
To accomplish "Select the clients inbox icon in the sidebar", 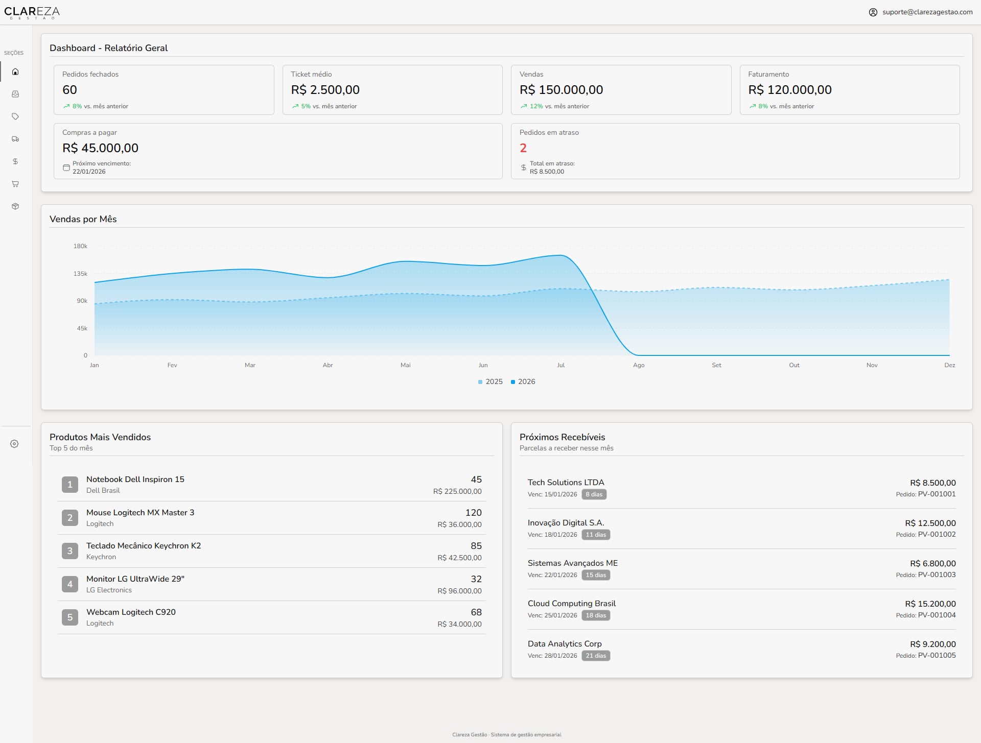I will pyautogui.click(x=15, y=94).
